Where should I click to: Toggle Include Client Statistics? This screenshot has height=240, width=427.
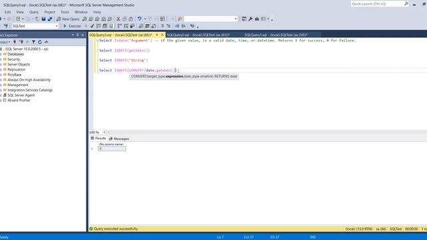click(x=132, y=26)
